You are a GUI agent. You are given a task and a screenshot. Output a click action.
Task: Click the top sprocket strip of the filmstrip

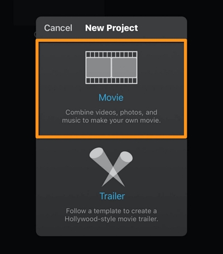(111, 55)
